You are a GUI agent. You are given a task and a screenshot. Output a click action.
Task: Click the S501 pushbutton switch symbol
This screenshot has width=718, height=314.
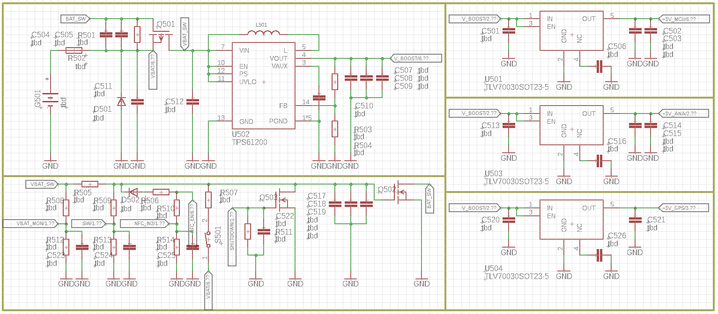(x=208, y=239)
